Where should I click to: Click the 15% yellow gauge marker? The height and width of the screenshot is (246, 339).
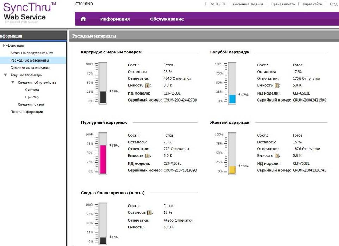coord(244,166)
